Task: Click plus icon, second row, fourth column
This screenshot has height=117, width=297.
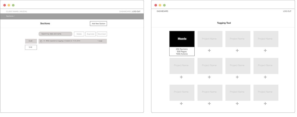Action: pos(265,77)
